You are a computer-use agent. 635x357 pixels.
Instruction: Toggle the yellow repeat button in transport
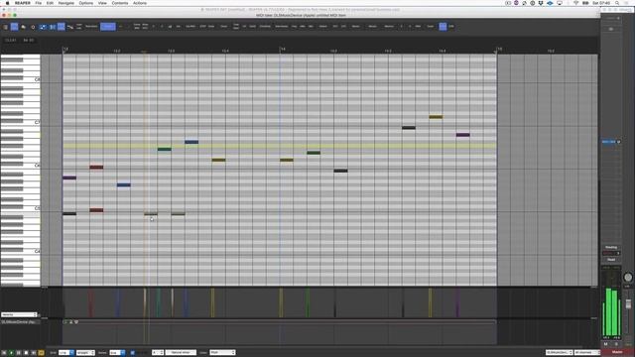[41, 353]
